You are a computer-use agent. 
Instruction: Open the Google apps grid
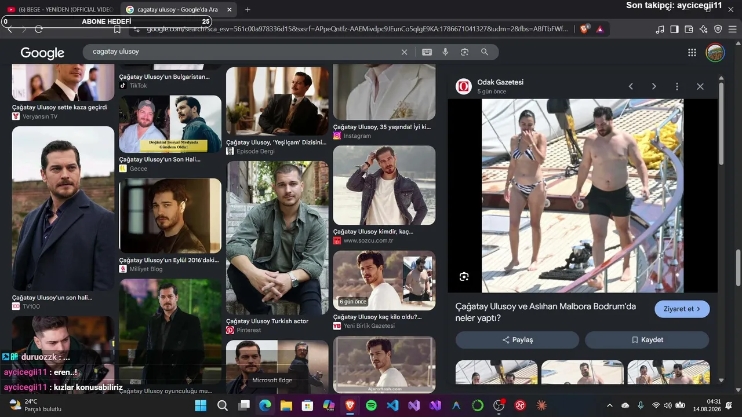tap(692, 53)
